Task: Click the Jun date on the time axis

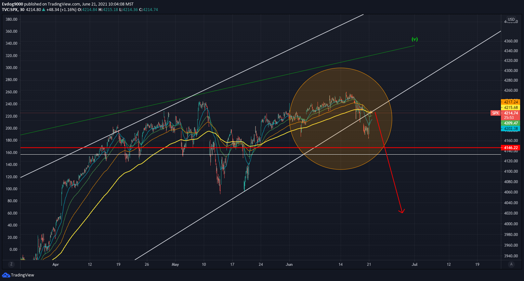Action: click(x=289, y=264)
